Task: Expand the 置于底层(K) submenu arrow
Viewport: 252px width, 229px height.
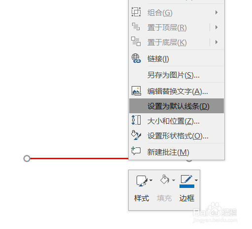Action: point(216,42)
